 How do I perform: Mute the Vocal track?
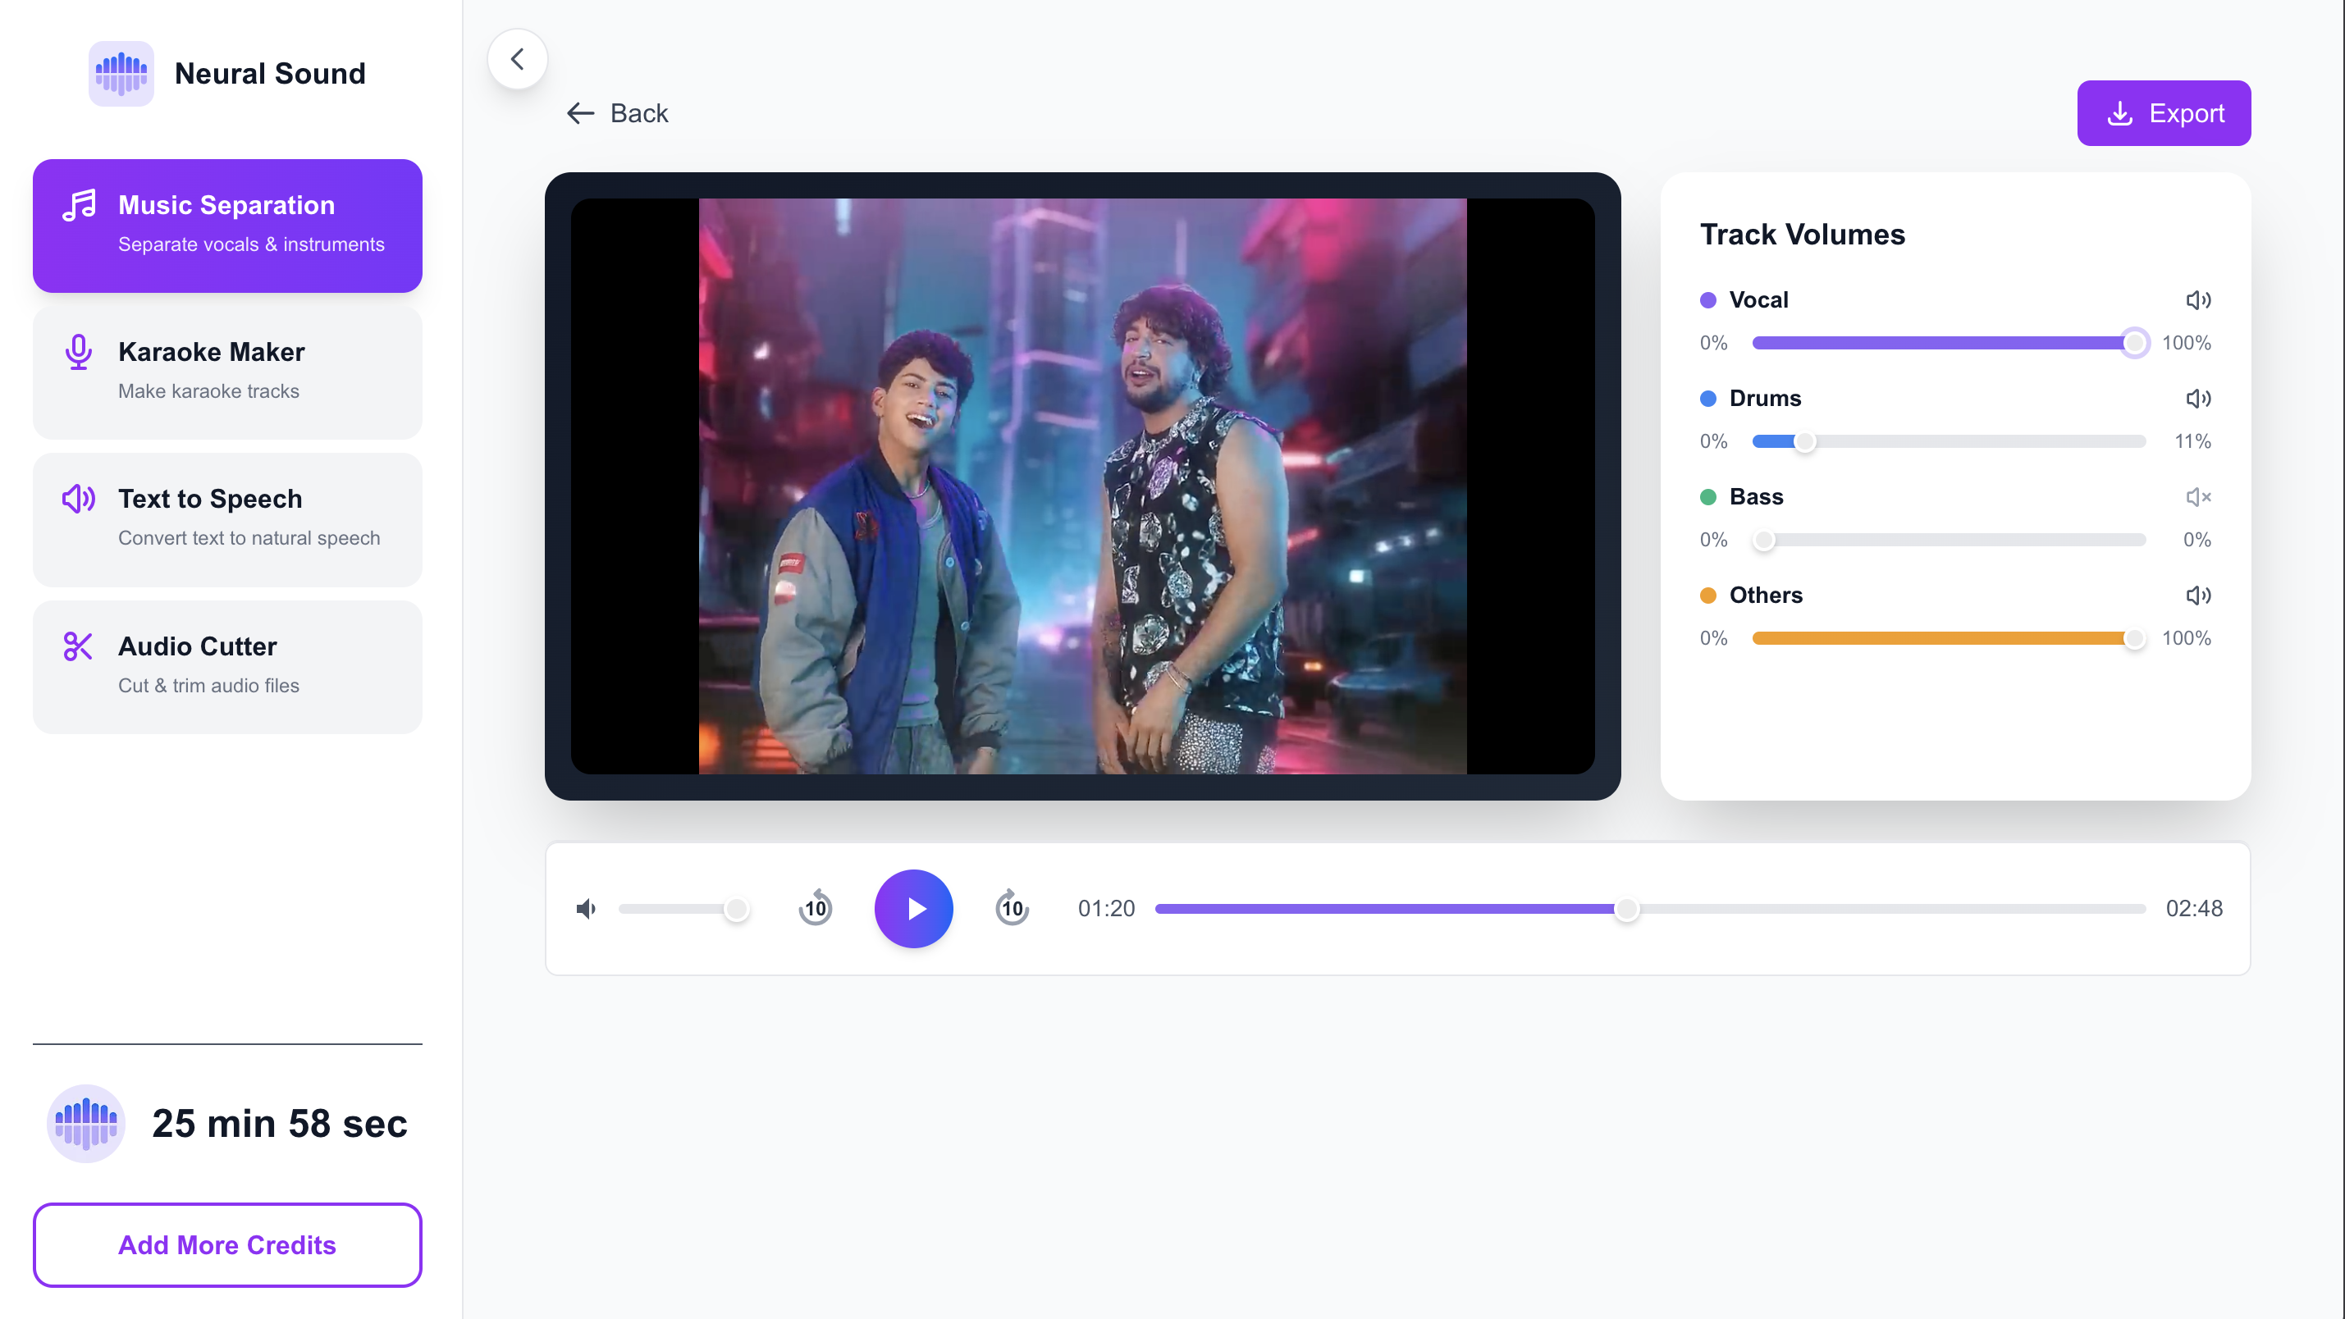tap(2199, 299)
